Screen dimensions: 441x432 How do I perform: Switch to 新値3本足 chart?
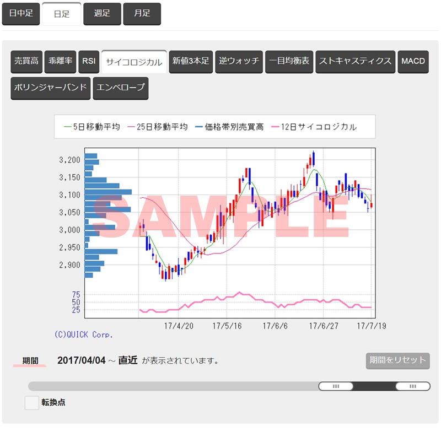[191, 62]
